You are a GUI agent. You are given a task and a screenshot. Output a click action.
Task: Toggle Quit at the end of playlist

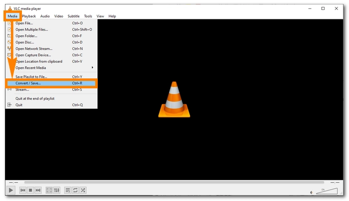(51, 98)
